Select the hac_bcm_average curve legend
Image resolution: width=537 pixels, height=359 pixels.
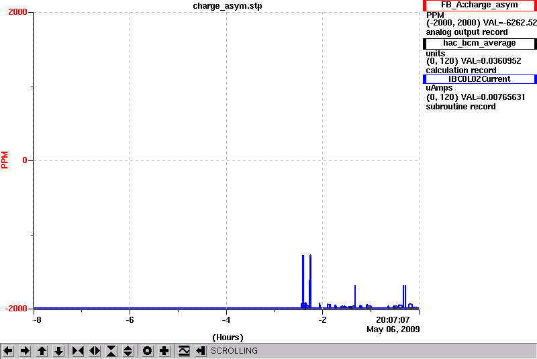point(479,43)
